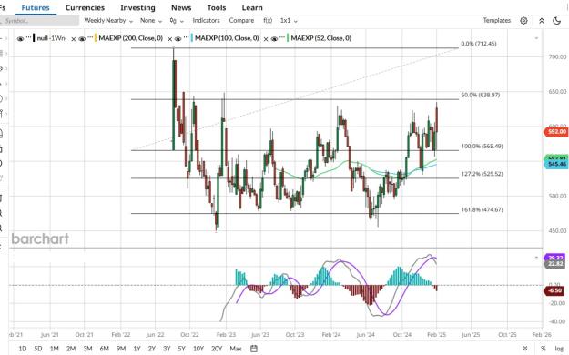
Task: Open options dots for MAEXP 200 indicator
Action: click(x=90, y=37)
